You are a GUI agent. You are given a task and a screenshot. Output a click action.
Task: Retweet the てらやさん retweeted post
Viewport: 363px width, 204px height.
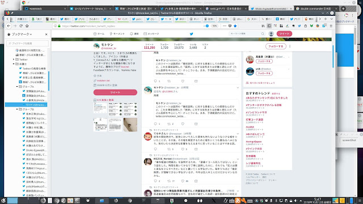(169, 149)
